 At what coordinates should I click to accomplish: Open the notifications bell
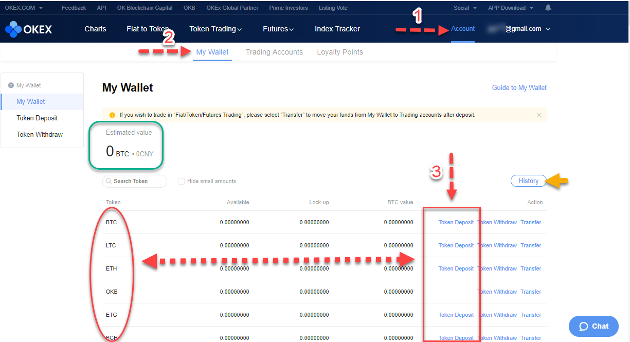tap(548, 8)
